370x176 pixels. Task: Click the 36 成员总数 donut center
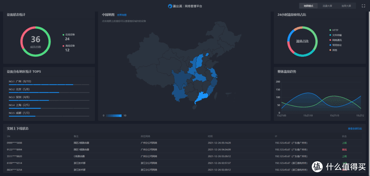(35, 42)
